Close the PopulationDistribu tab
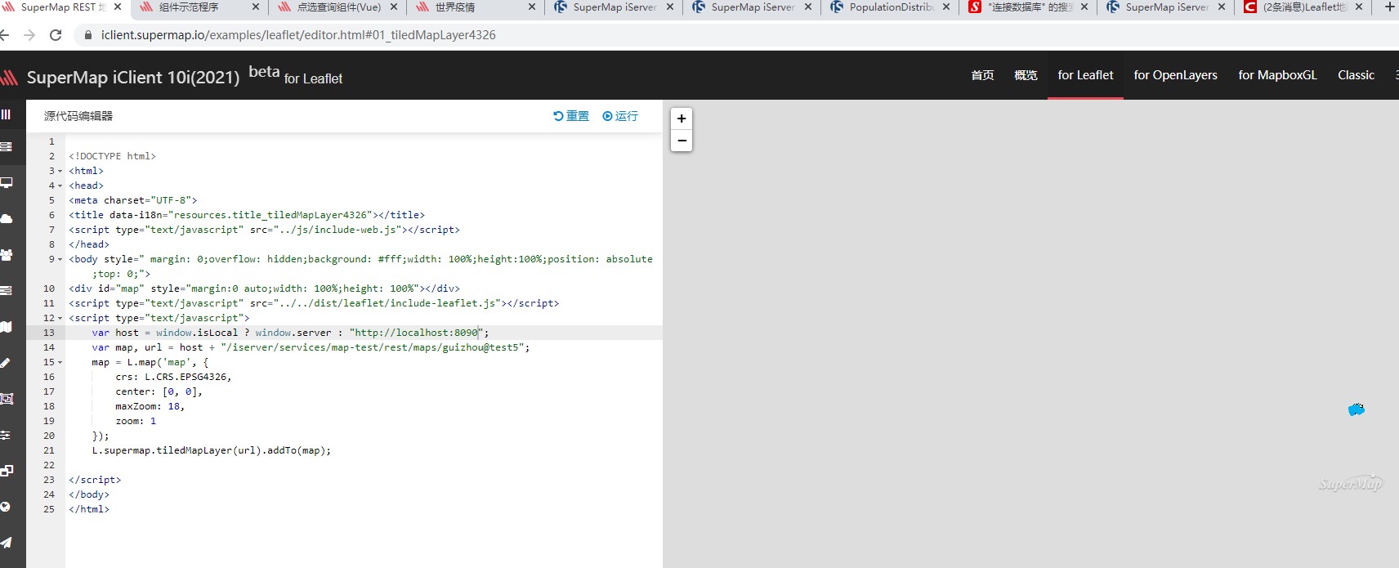The image size is (1399, 568). click(x=946, y=7)
